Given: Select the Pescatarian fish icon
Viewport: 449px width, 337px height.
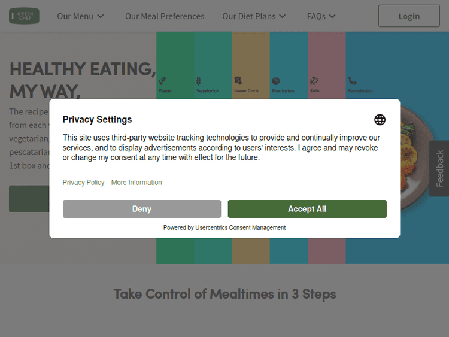Looking at the screenshot, I should click(353, 81).
